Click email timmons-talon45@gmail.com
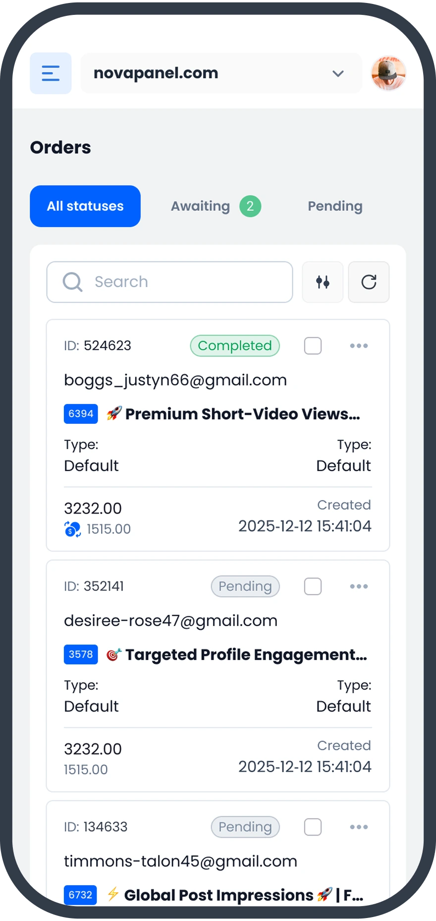Screen dimensions: 436x921 click(x=180, y=861)
